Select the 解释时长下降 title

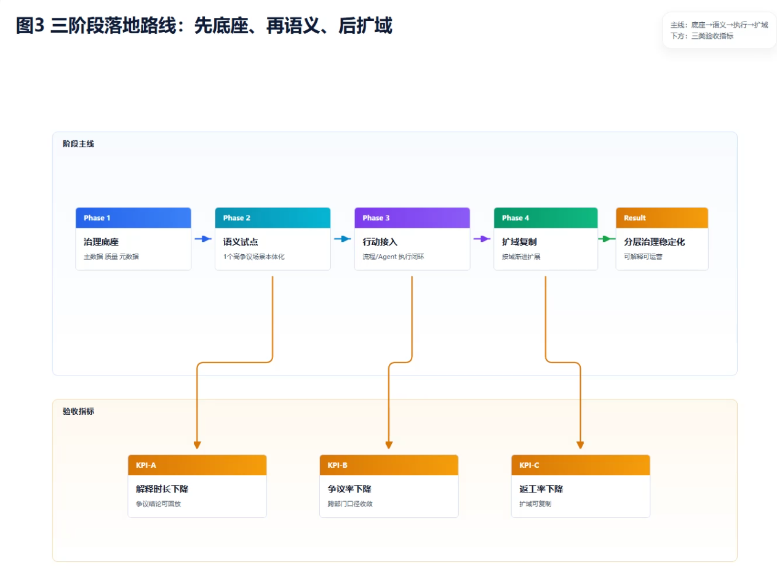162,489
